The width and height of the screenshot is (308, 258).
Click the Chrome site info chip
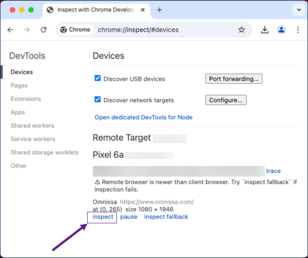pos(75,30)
